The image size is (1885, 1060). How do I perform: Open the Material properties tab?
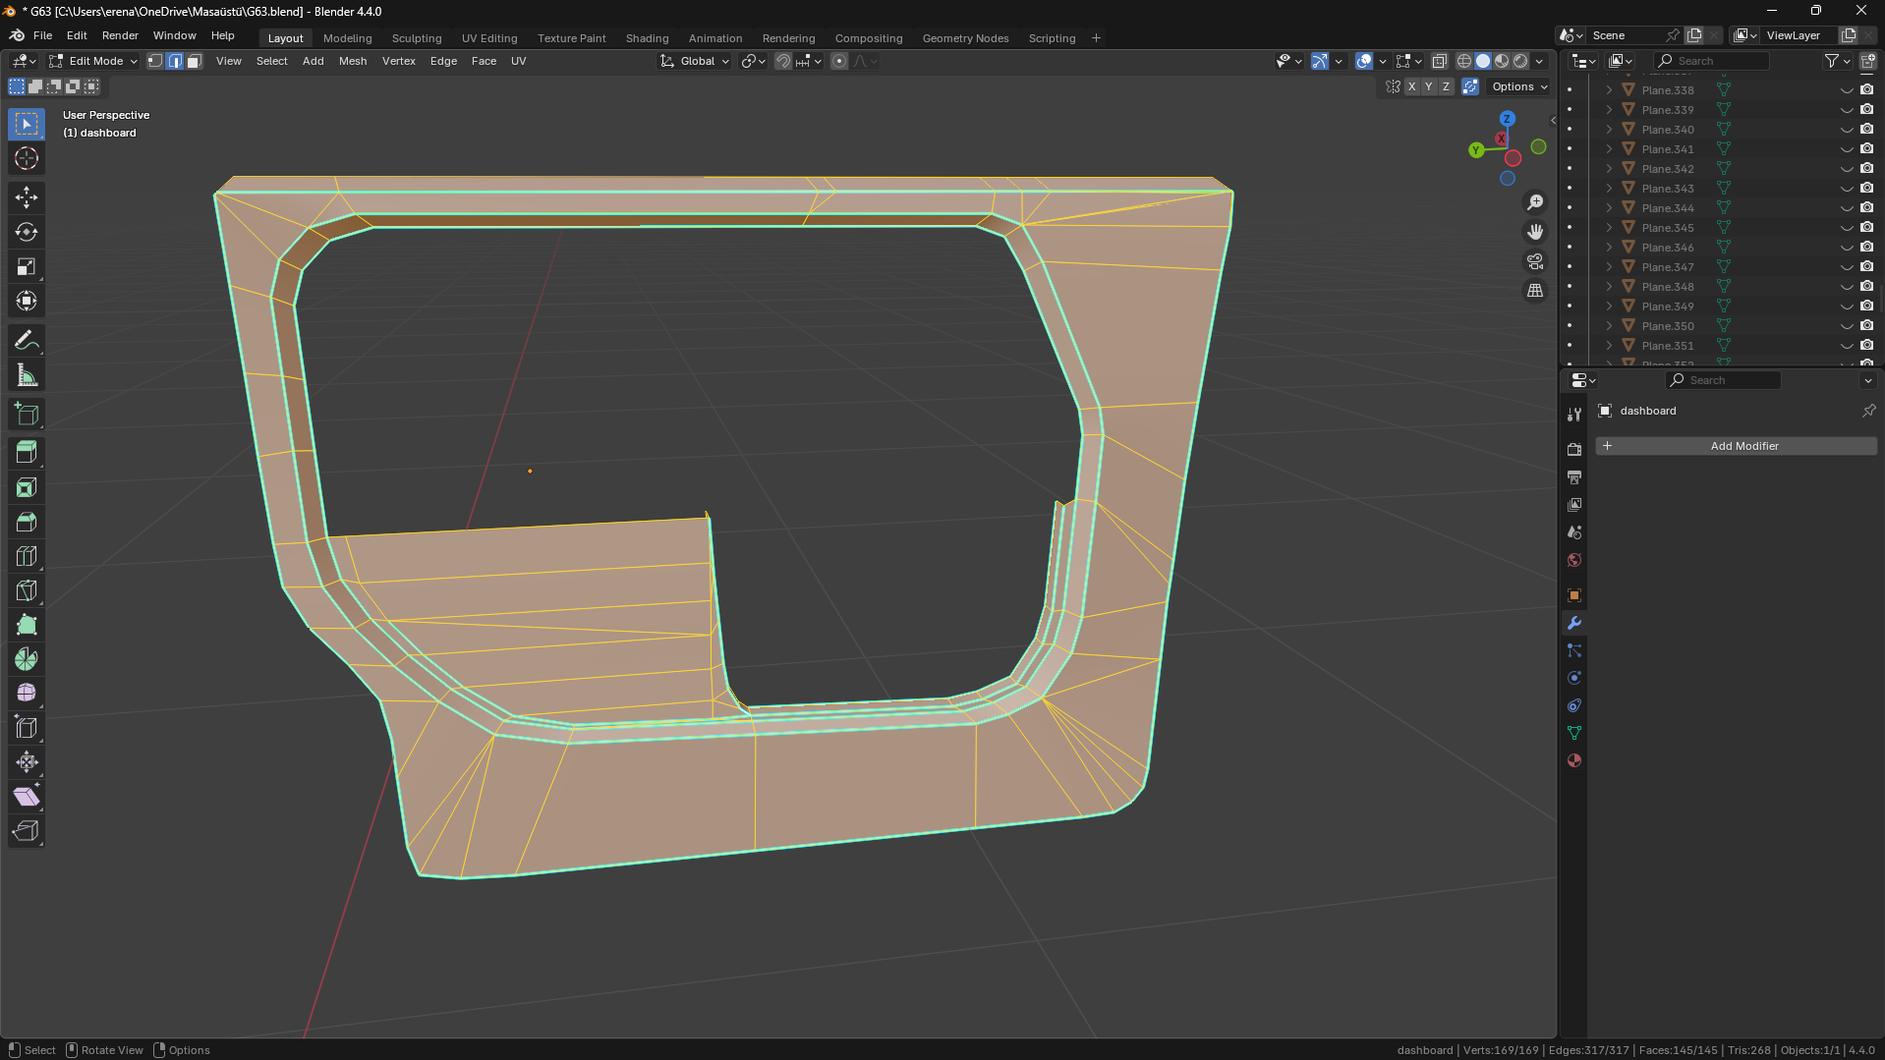1574,760
